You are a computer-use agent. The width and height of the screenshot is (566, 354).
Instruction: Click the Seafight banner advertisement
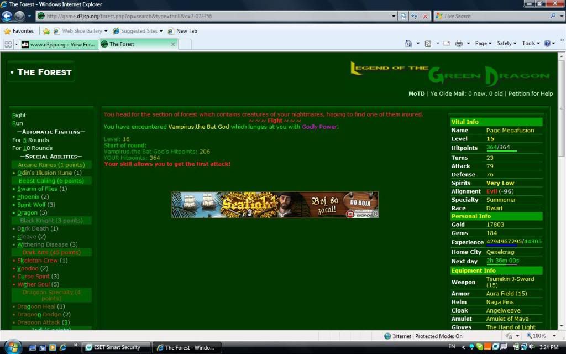coord(275,205)
